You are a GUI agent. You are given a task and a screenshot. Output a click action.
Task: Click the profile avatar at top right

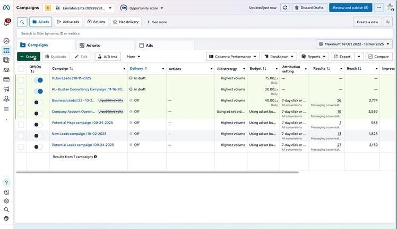391,7
